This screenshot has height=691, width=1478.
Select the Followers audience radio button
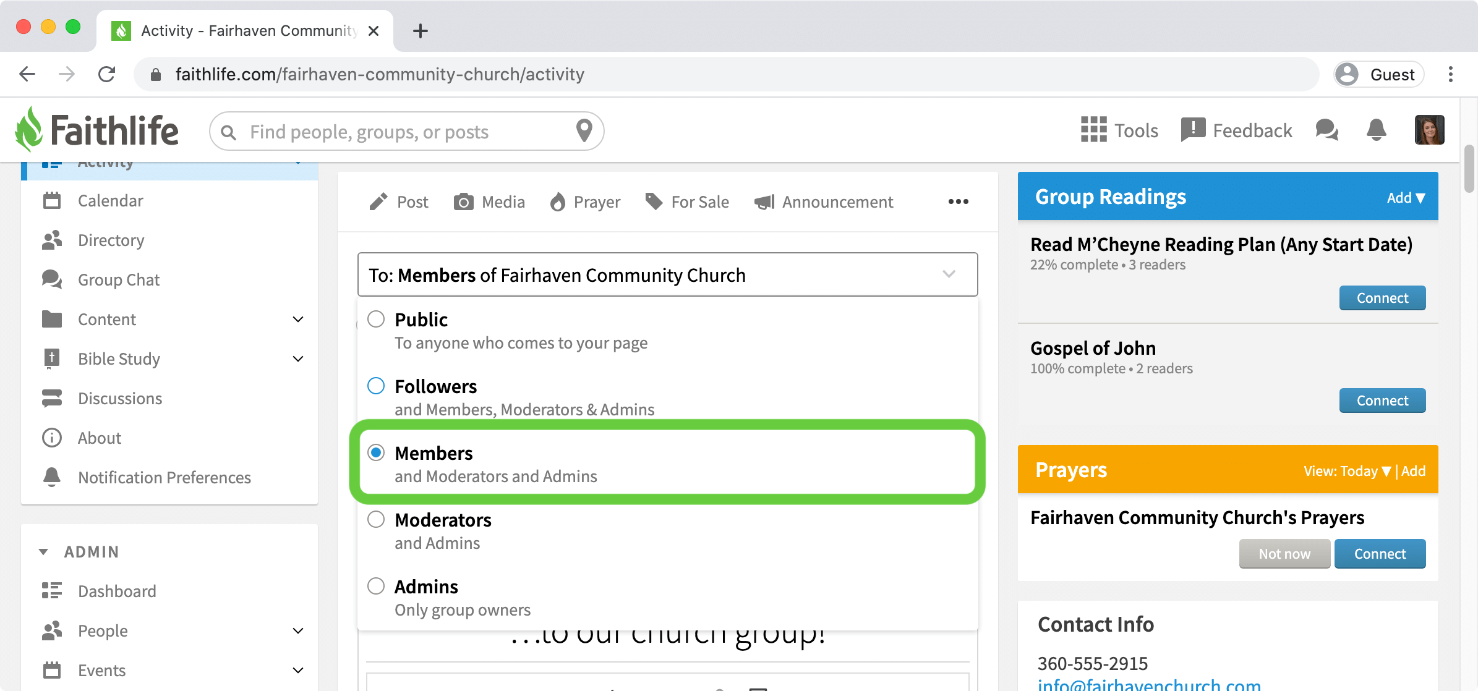[376, 386]
